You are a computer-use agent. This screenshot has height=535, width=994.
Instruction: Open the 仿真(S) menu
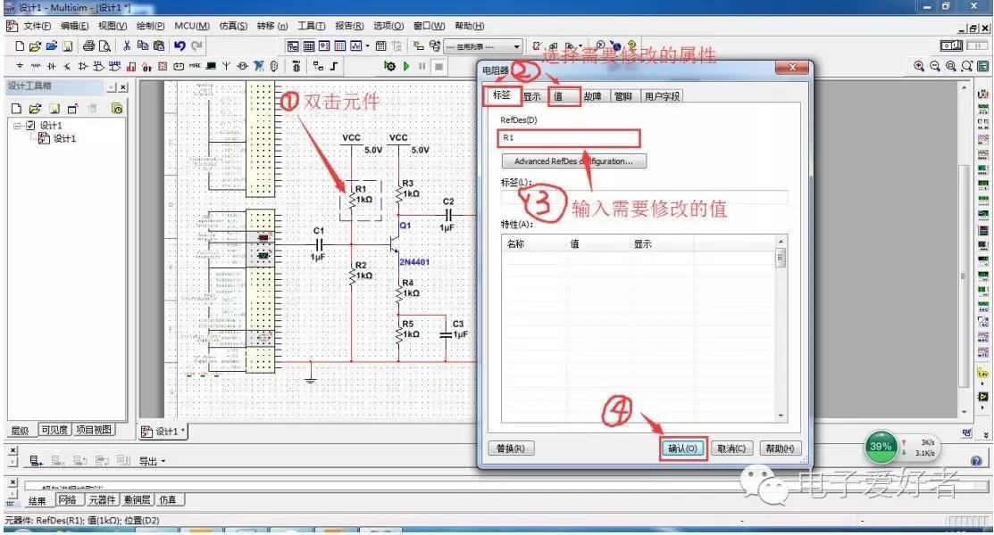233,26
